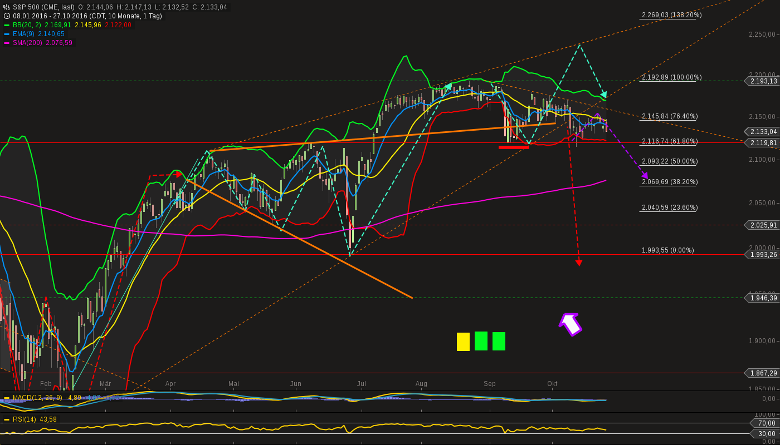The image size is (780, 445).
Task: Click price tag 1.946,39 on axis
Action: point(762,298)
